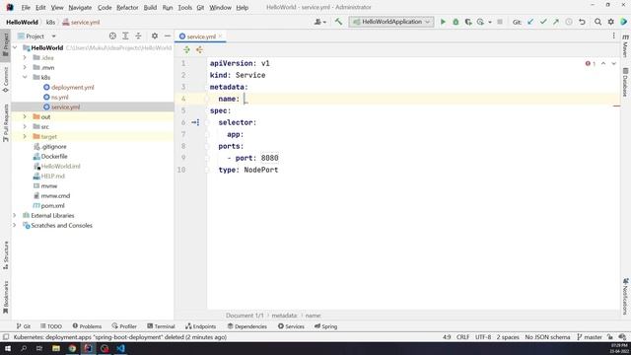The width and height of the screenshot is (631, 355).
Task: Open HelloWorldApplication run configuration dropdown
Action: [x=391, y=22]
